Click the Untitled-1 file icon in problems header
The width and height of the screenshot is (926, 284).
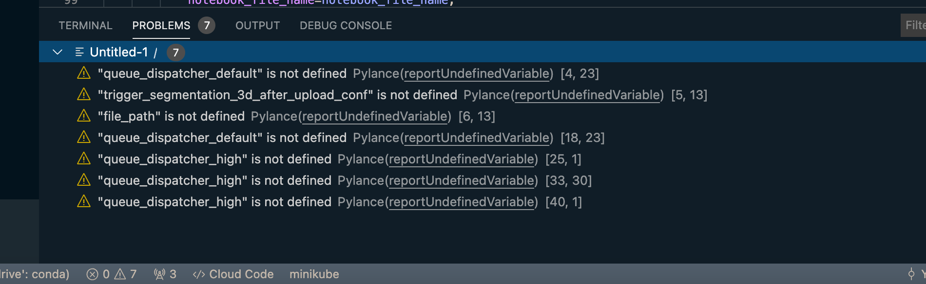coord(78,52)
